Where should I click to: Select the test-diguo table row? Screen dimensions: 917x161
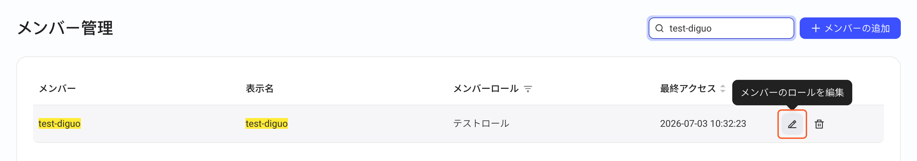click(459, 124)
